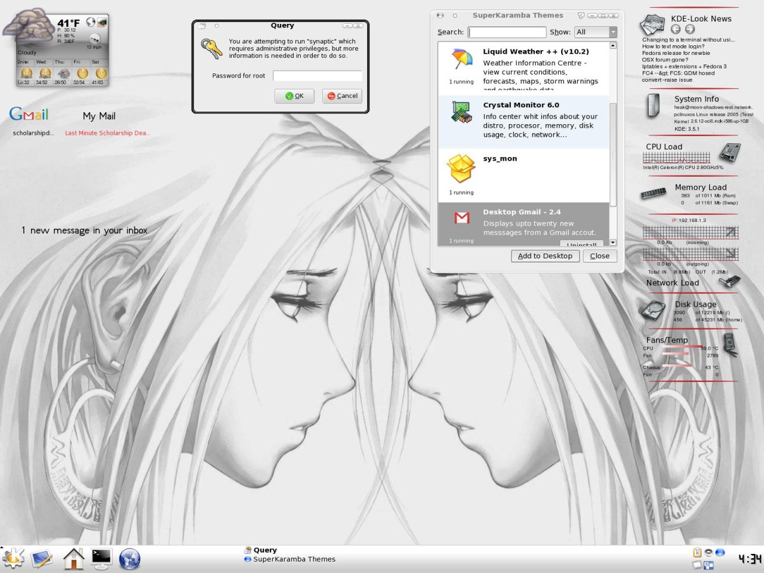Select tonight's forecast icon
This screenshot has height=573, width=764.
tap(26, 73)
